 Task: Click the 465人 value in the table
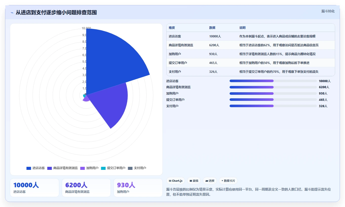(213, 63)
